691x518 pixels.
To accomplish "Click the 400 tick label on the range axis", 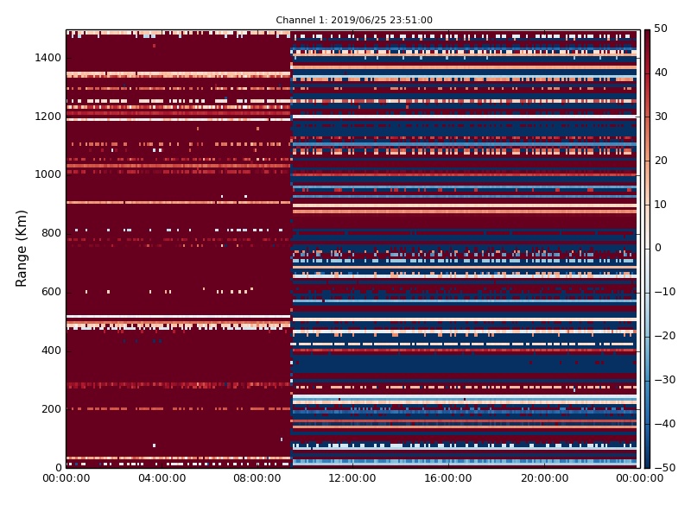I will coord(51,351).
